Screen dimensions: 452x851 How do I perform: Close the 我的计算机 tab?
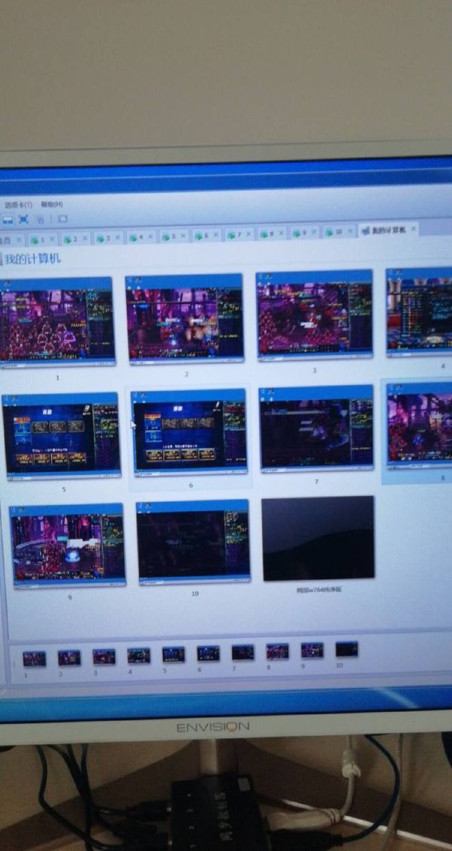pos(414,229)
